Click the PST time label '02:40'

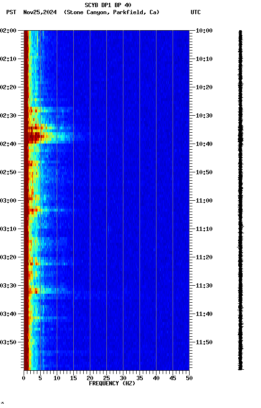[x=8, y=144]
